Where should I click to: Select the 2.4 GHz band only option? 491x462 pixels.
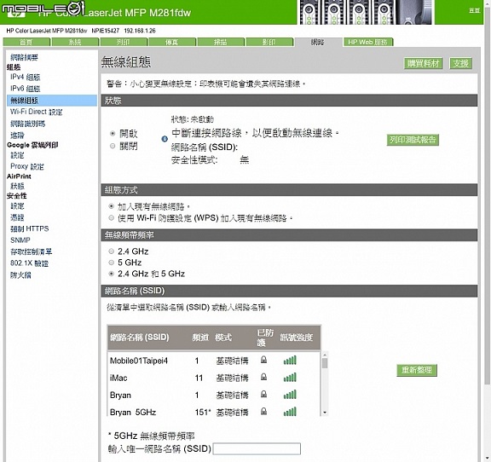pos(111,251)
